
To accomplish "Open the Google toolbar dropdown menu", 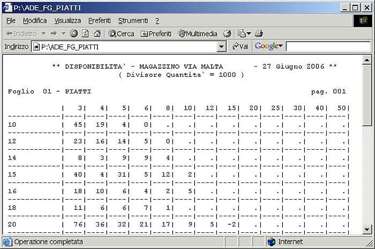I will (x=280, y=47).
